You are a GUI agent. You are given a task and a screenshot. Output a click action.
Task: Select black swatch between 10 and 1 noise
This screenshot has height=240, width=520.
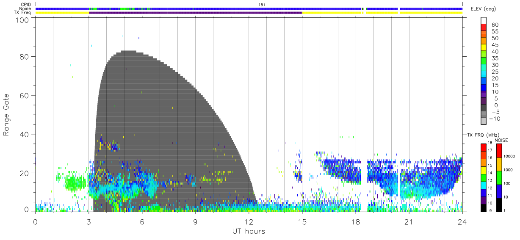click(x=498, y=204)
